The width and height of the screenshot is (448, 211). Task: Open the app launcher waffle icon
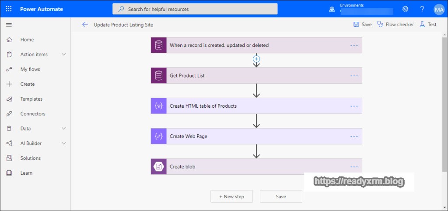(9, 9)
